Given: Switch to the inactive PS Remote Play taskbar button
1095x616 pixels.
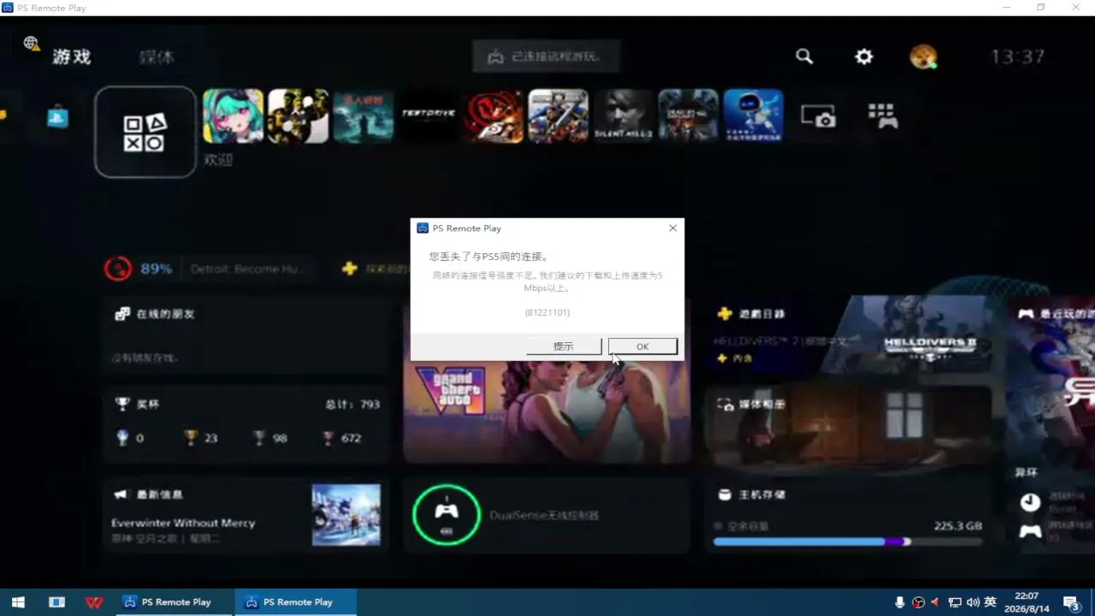Looking at the screenshot, I should tap(174, 602).
